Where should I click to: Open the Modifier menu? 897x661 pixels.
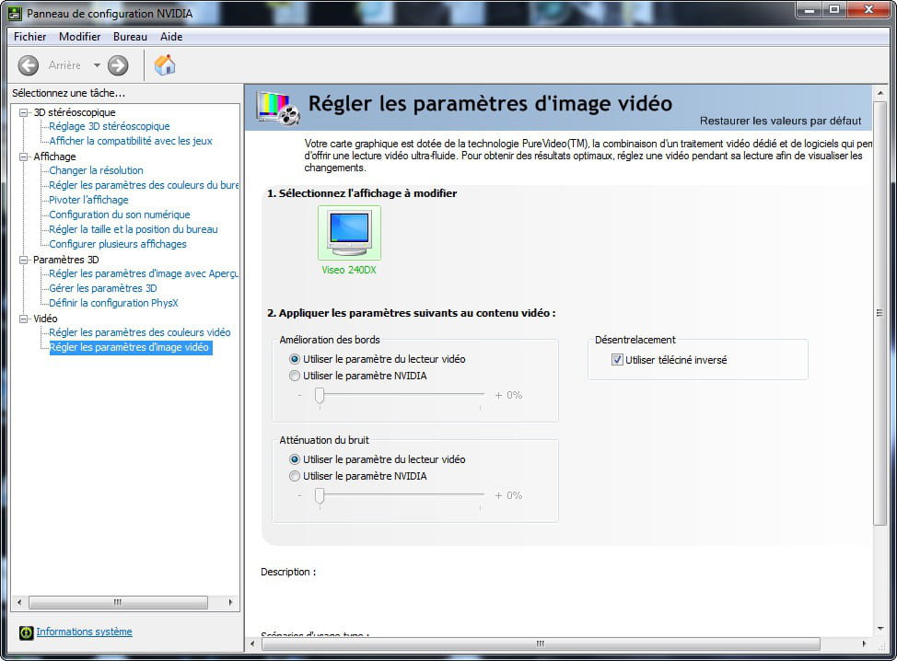point(79,37)
